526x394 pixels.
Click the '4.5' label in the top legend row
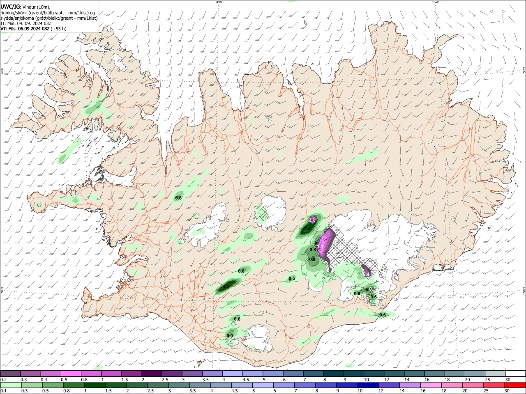pyautogui.click(x=245, y=380)
